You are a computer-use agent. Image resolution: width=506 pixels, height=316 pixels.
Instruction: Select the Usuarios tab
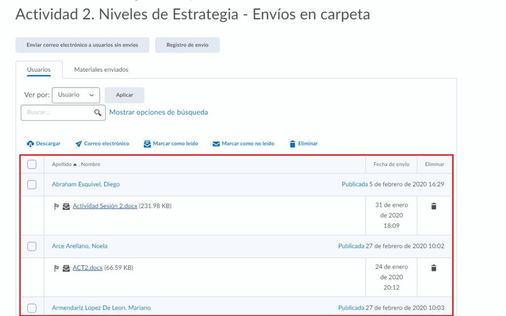point(39,70)
